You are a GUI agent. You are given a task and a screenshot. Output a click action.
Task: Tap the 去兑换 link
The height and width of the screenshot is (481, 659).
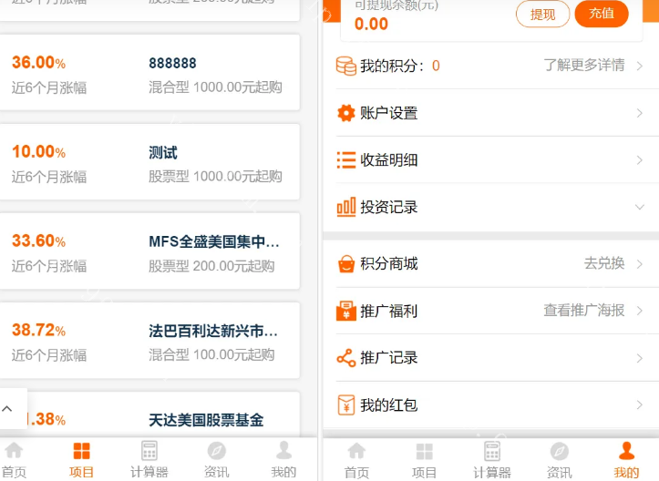click(x=604, y=263)
